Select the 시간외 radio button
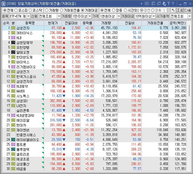Image resolution: width=193 pixels, height=174 pixels. click(126, 10)
